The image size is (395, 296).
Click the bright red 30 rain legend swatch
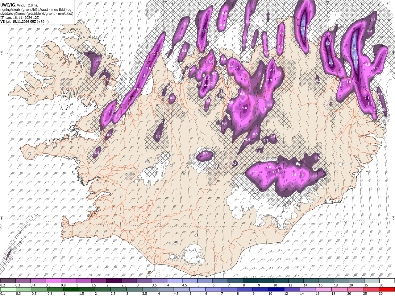click(x=387, y=290)
